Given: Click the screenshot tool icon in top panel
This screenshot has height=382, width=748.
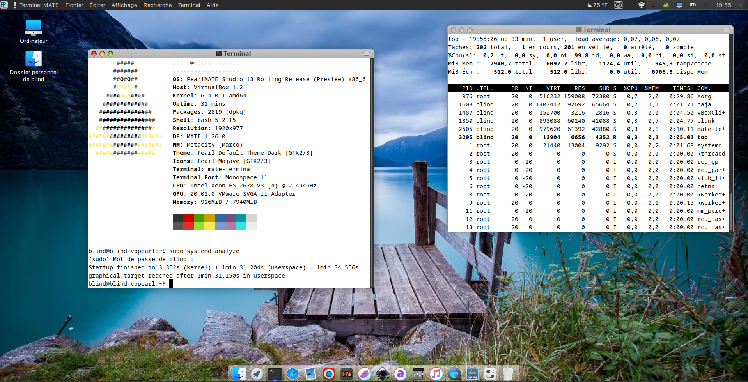Looking at the screenshot, I should coord(619,5).
